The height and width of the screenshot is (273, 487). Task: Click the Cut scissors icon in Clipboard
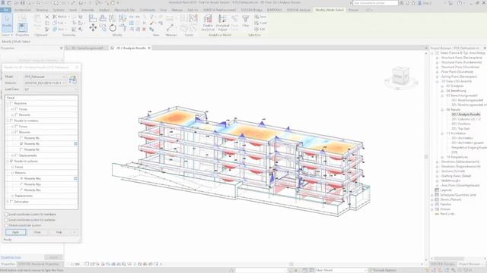click(47, 17)
